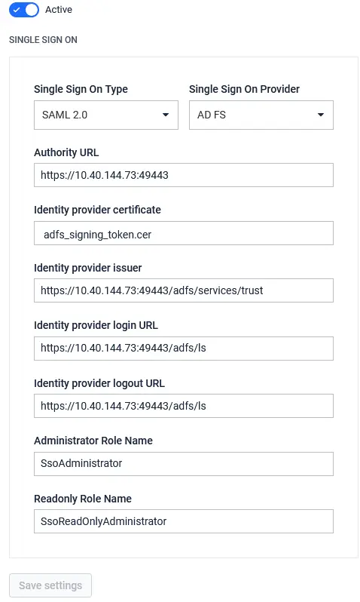Click the SsoReadOnlyAdministrator role name field
The image size is (360, 602).
click(184, 521)
